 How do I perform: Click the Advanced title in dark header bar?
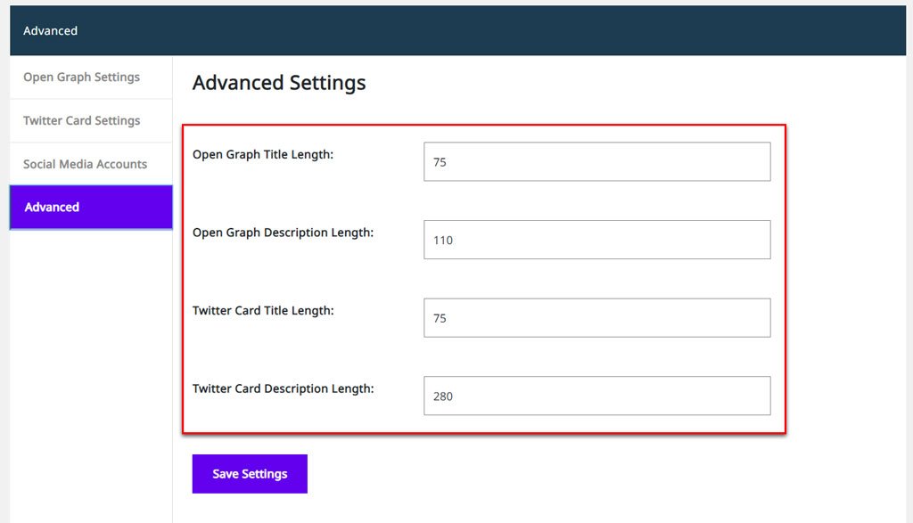50,31
